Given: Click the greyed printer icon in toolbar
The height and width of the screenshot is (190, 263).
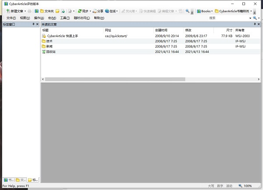Looking at the screenshot, I should 29,11.
